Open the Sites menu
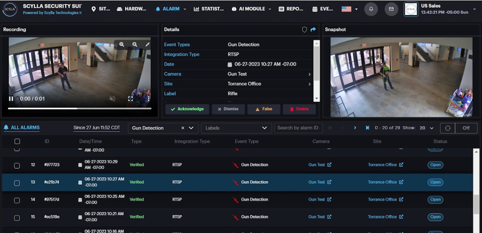The height and width of the screenshot is (233, 482). pyautogui.click(x=101, y=9)
